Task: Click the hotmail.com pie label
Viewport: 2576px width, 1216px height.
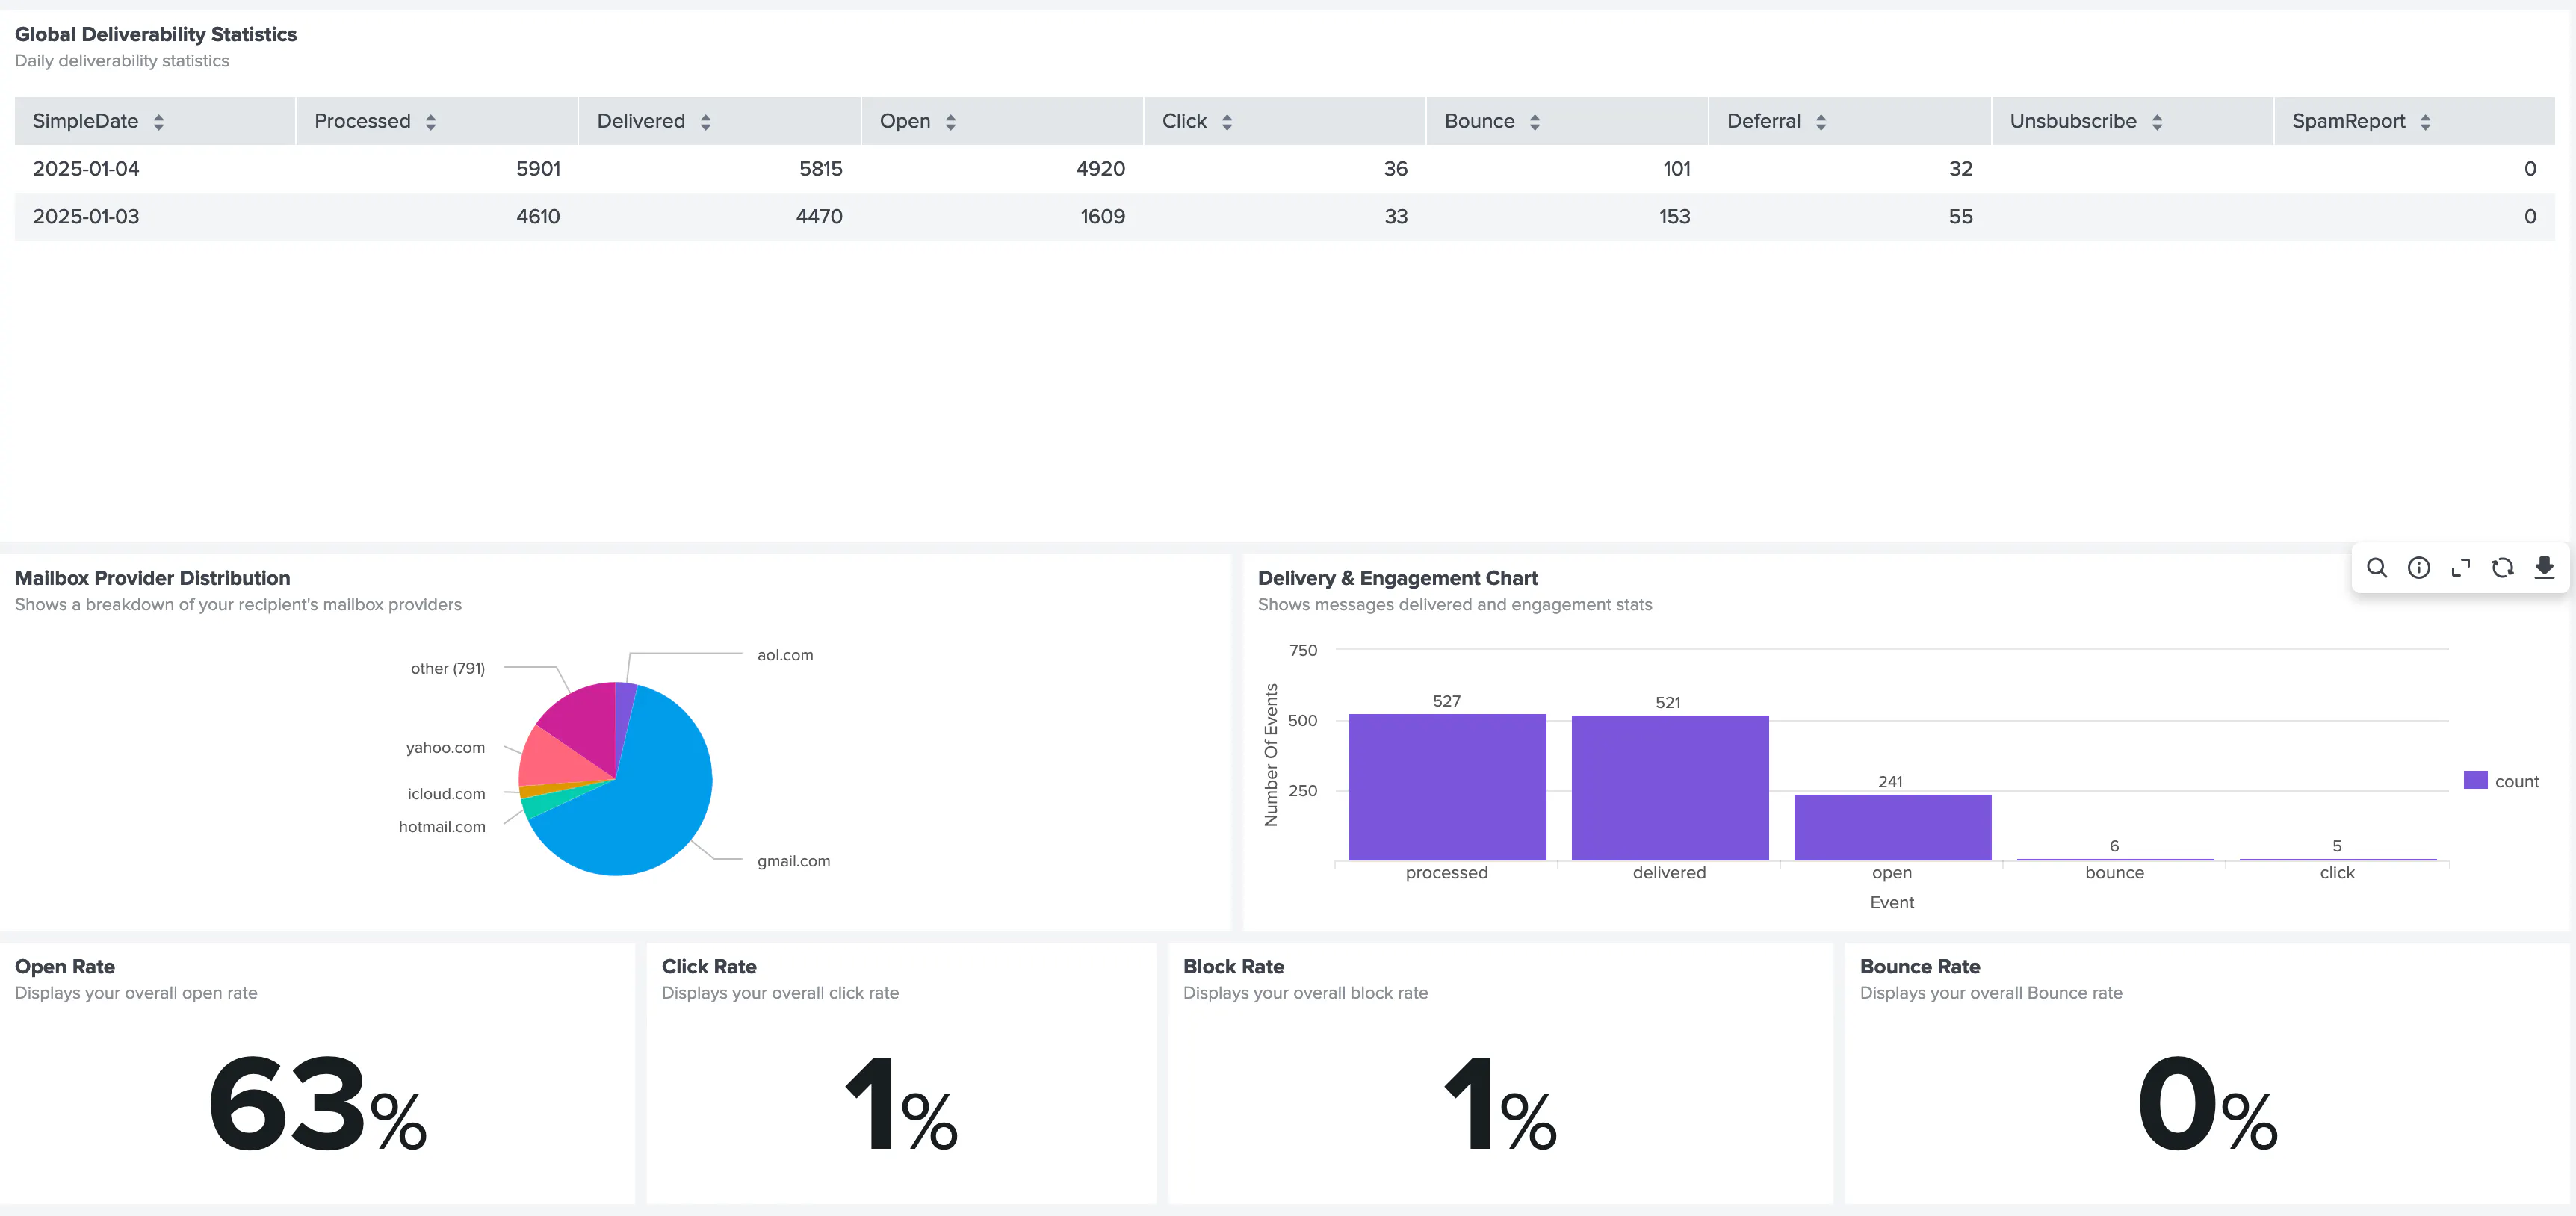Action: [x=442, y=827]
